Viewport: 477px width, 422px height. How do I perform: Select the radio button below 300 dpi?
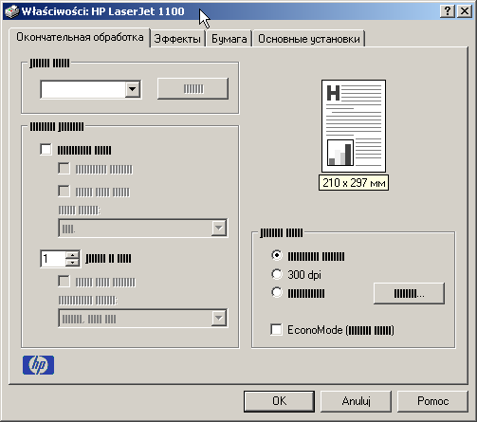click(x=277, y=292)
